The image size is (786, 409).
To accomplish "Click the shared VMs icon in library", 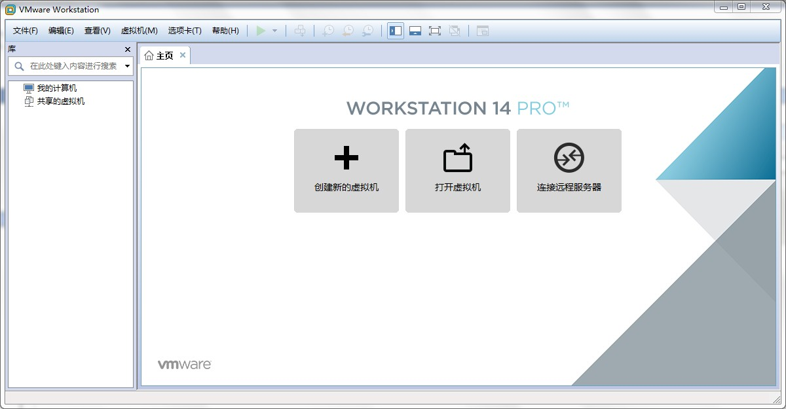I will [28, 101].
